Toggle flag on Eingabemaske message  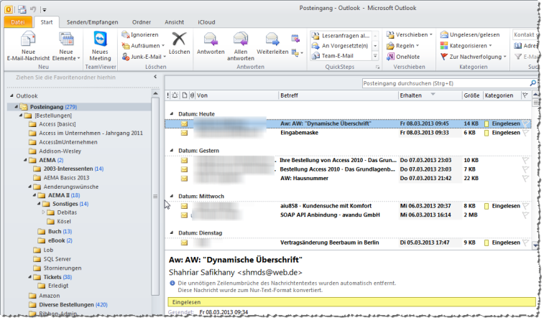pos(526,133)
